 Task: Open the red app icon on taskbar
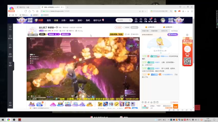tap(20, 120)
